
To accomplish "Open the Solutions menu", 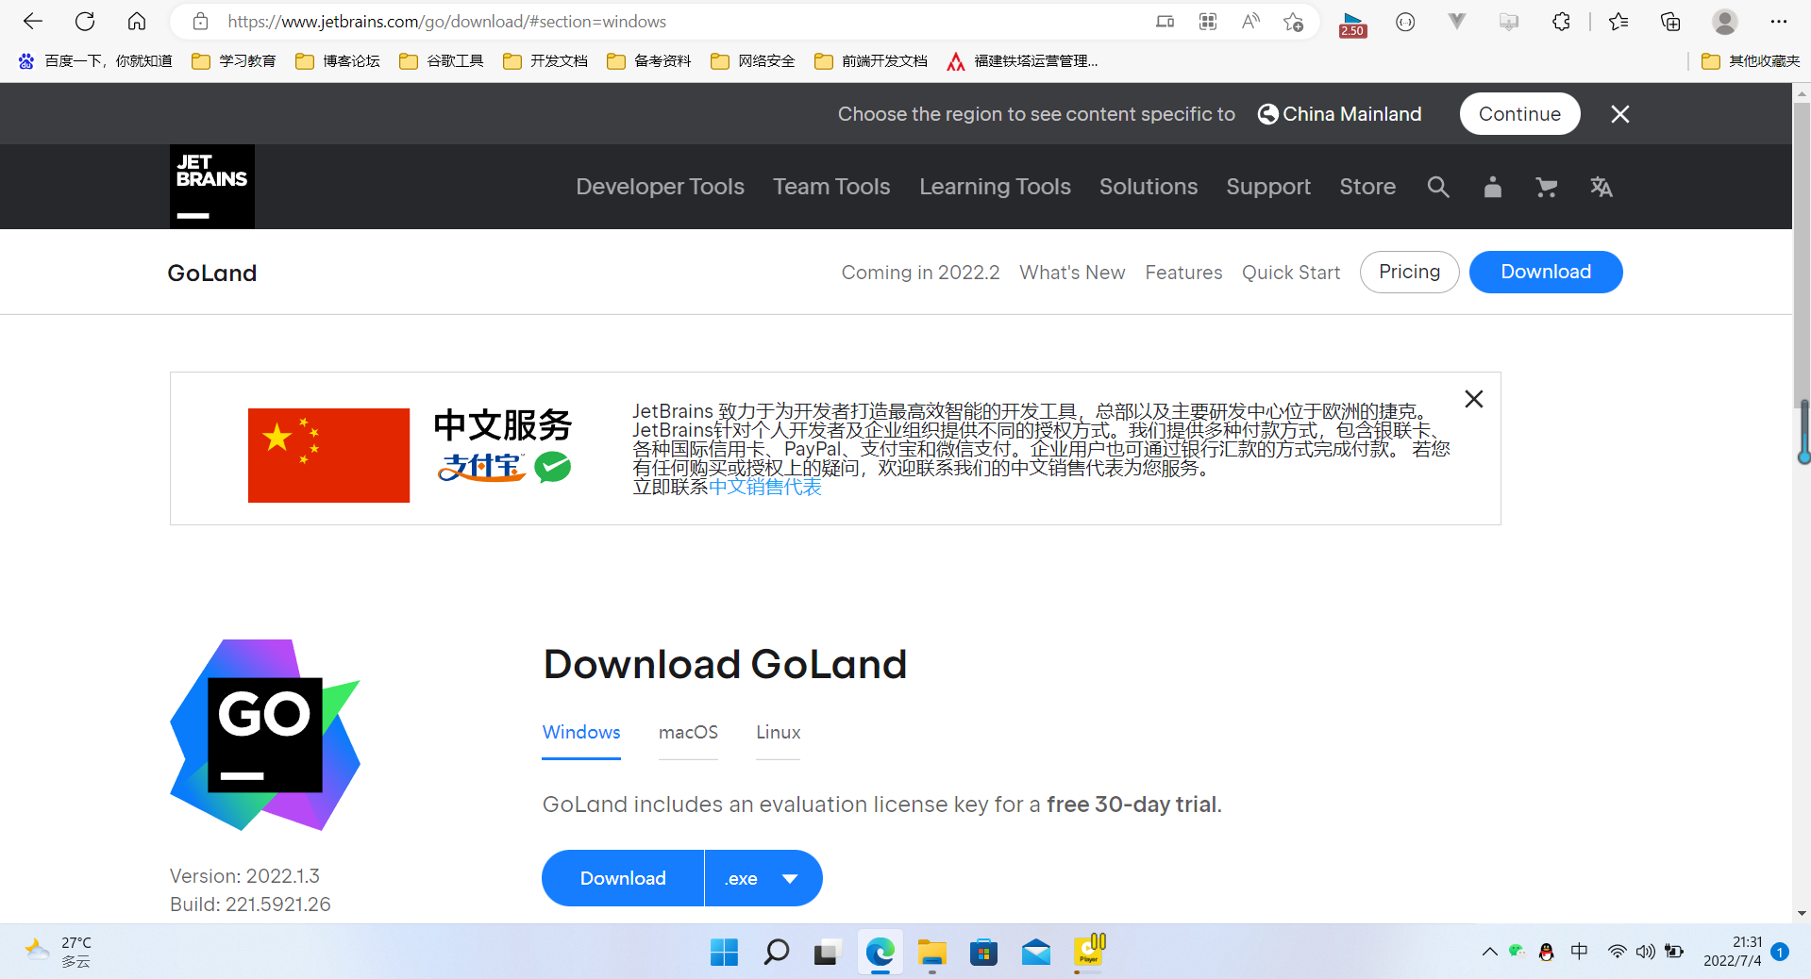I will [1148, 187].
